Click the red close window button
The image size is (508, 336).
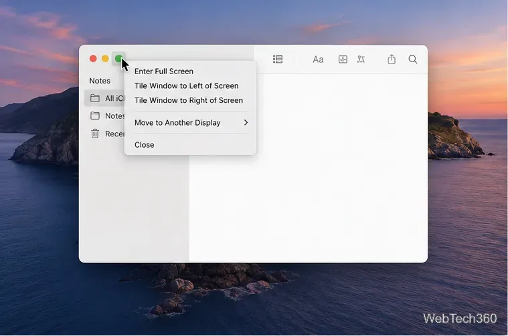pyautogui.click(x=93, y=59)
